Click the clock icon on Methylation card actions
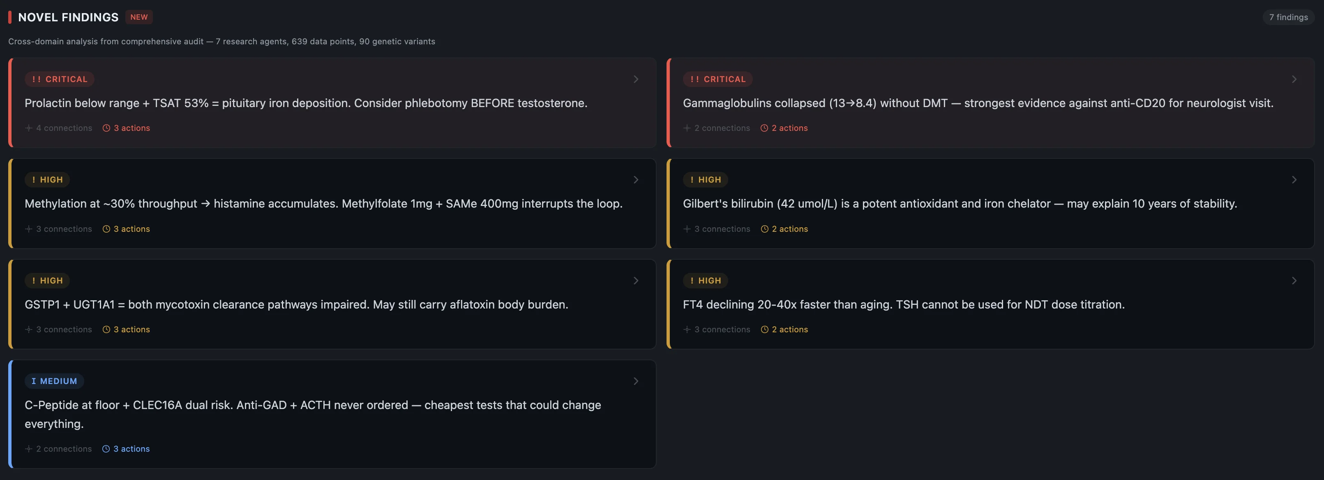The image size is (1324, 480). pos(106,229)
